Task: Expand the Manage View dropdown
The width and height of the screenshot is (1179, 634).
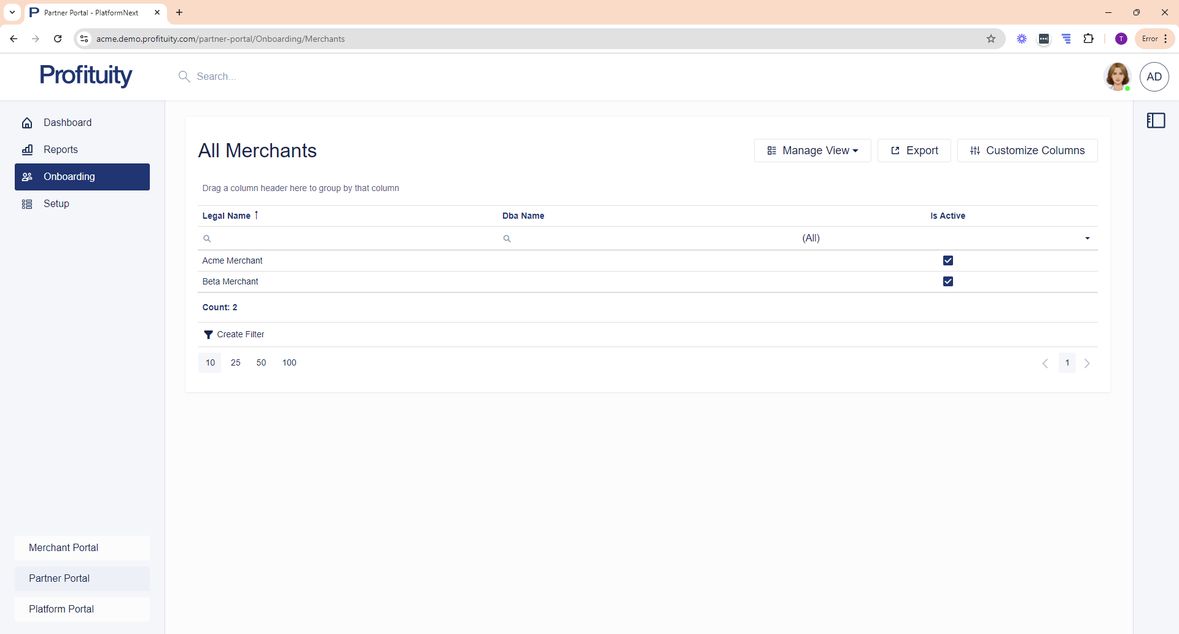Action: [x=812, y=151]
